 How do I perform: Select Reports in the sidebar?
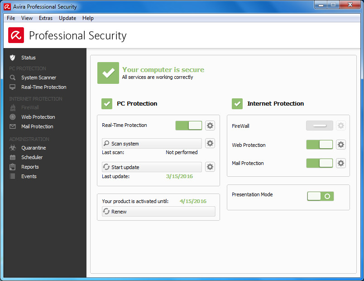(30, 167)
